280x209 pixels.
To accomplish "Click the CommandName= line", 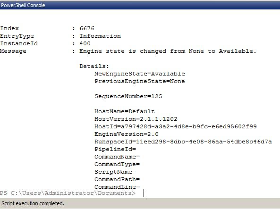I will coord(117,157).
